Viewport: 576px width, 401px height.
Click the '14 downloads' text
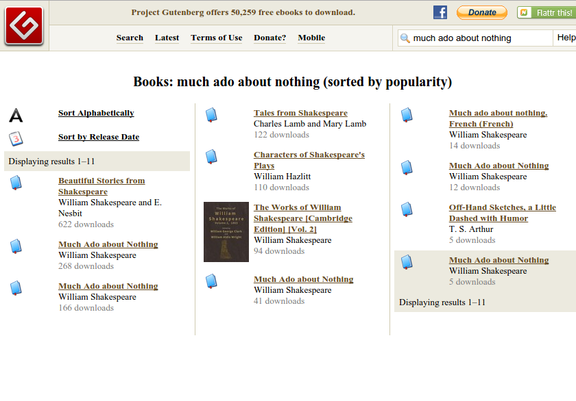(475, 146)
